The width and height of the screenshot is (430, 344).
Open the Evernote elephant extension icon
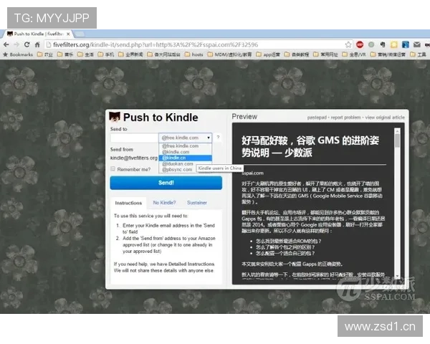(x=383, y=44)
